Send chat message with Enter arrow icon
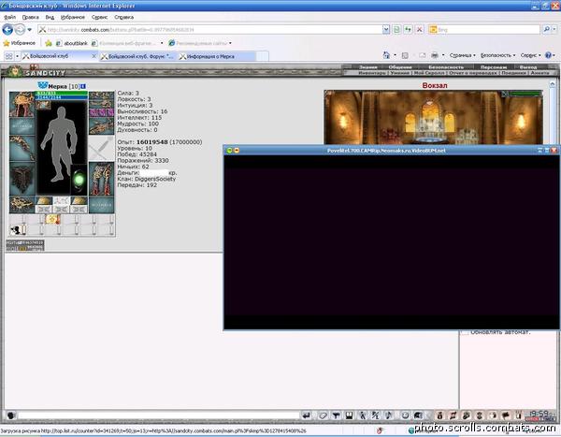Screen dimensions: 561x437 [x=307, y=415]
